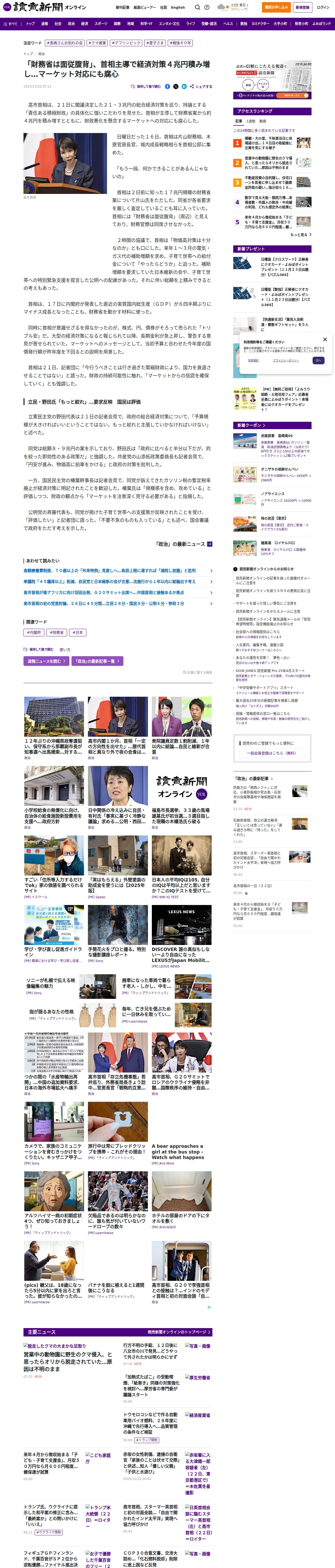Click the rank 1 sumo thumbnail
This screenshot has width=335, height=1568.
click(303, 143)
